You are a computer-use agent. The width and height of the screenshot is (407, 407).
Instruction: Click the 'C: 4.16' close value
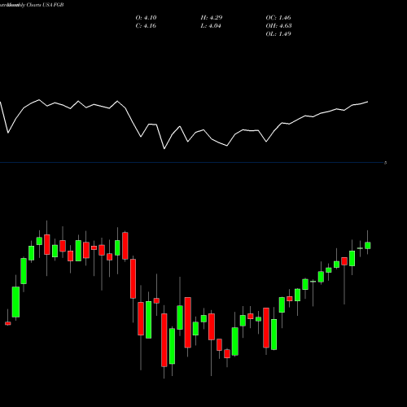[146, 26]
